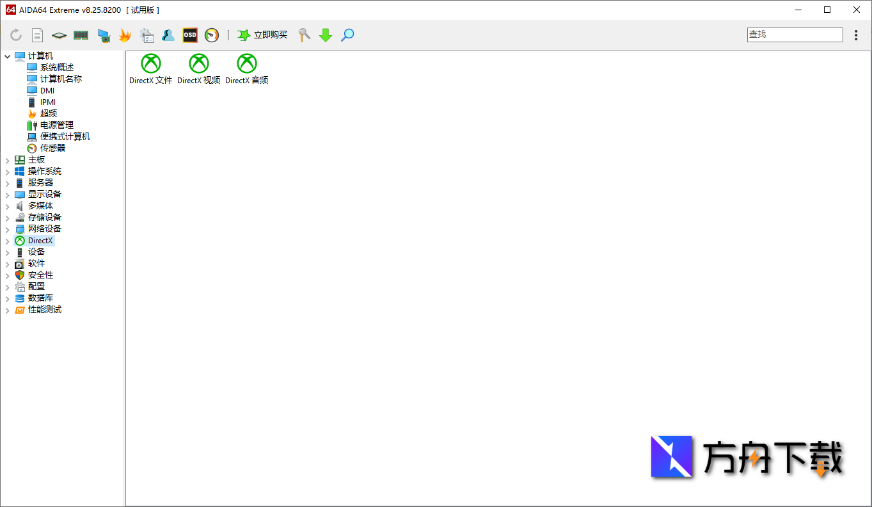Open the preferences gear icon
Screen dimensions: 872x507
[147, 35]
